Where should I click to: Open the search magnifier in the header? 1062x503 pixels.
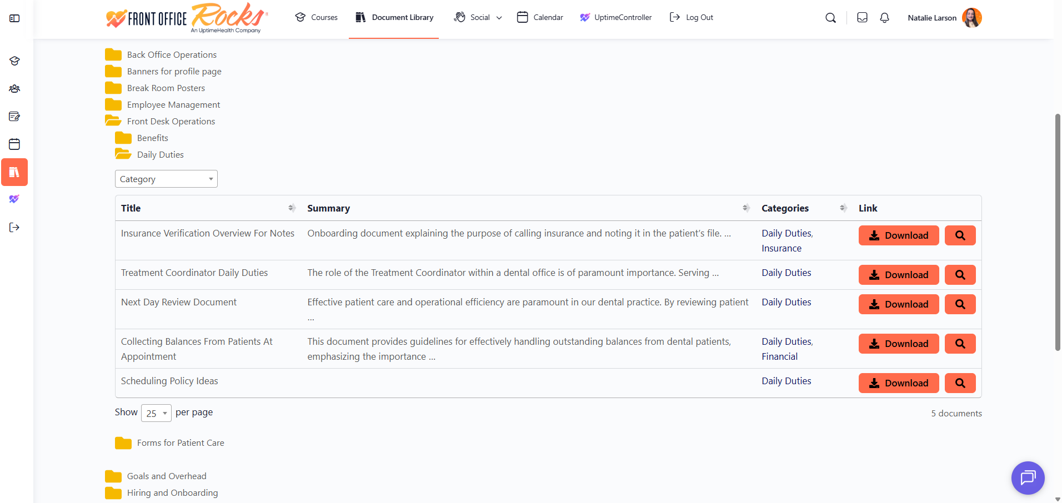(830, 18)
